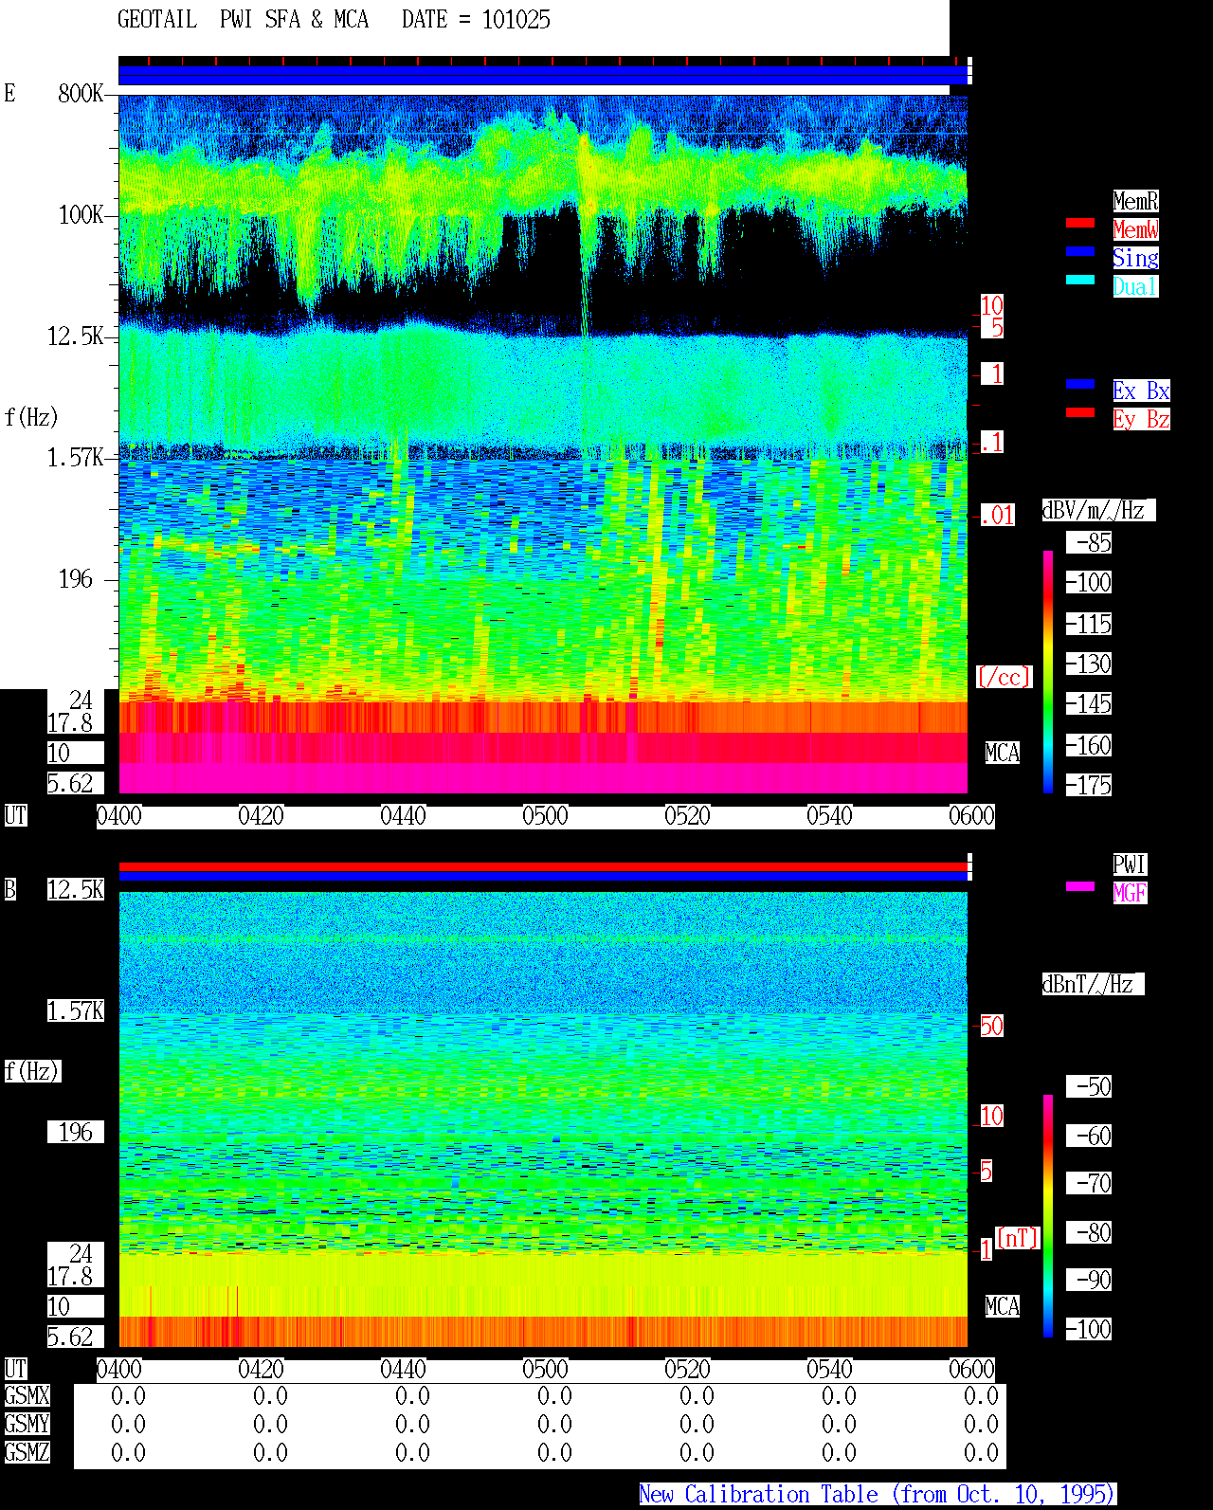Select the -80 magnetic scale value
Screen dimensions: 1213x1510
coord(1090,1232)
